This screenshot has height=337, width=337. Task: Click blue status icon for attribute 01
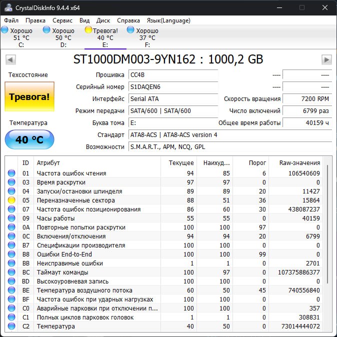tap(11, 173)
